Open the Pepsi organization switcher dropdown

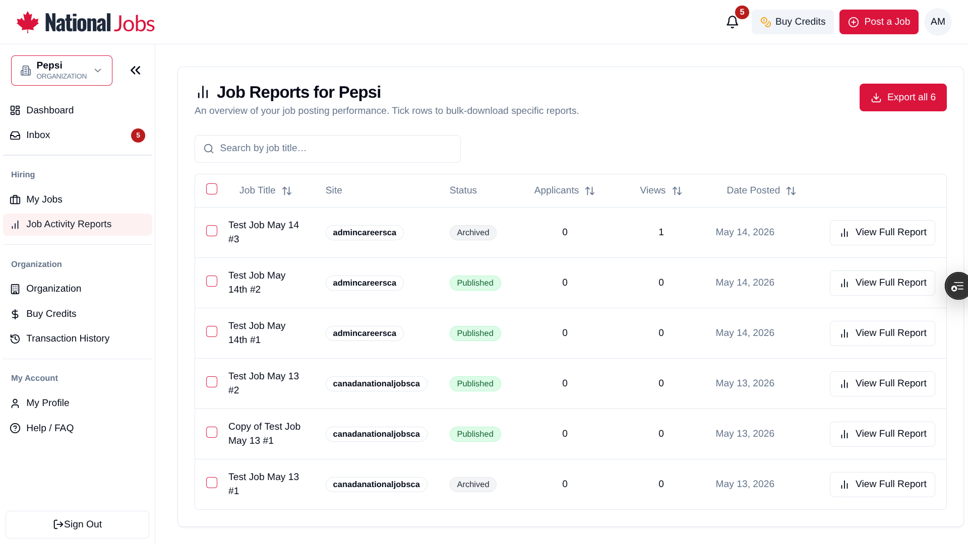[x=62, y=71]
